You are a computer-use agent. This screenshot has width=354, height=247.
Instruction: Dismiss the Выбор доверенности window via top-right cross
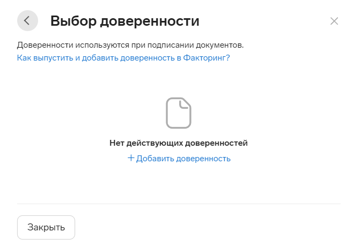click(x=334, y=21)
